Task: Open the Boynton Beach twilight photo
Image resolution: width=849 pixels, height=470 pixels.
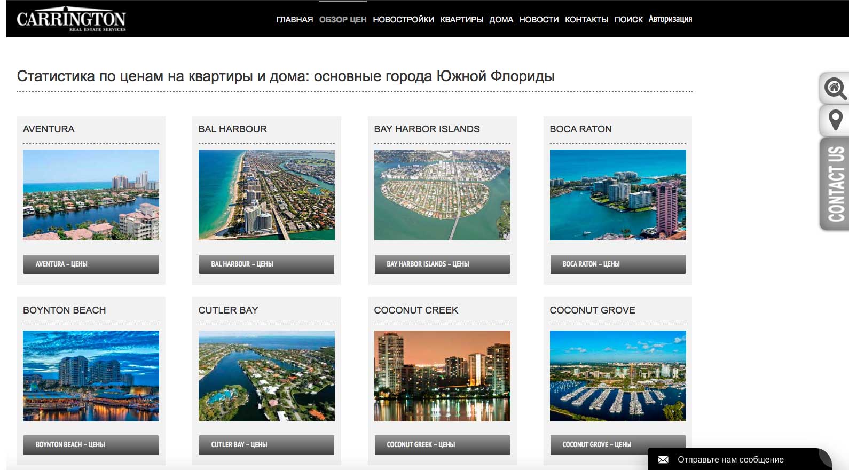Action: (x=91, y=376)
